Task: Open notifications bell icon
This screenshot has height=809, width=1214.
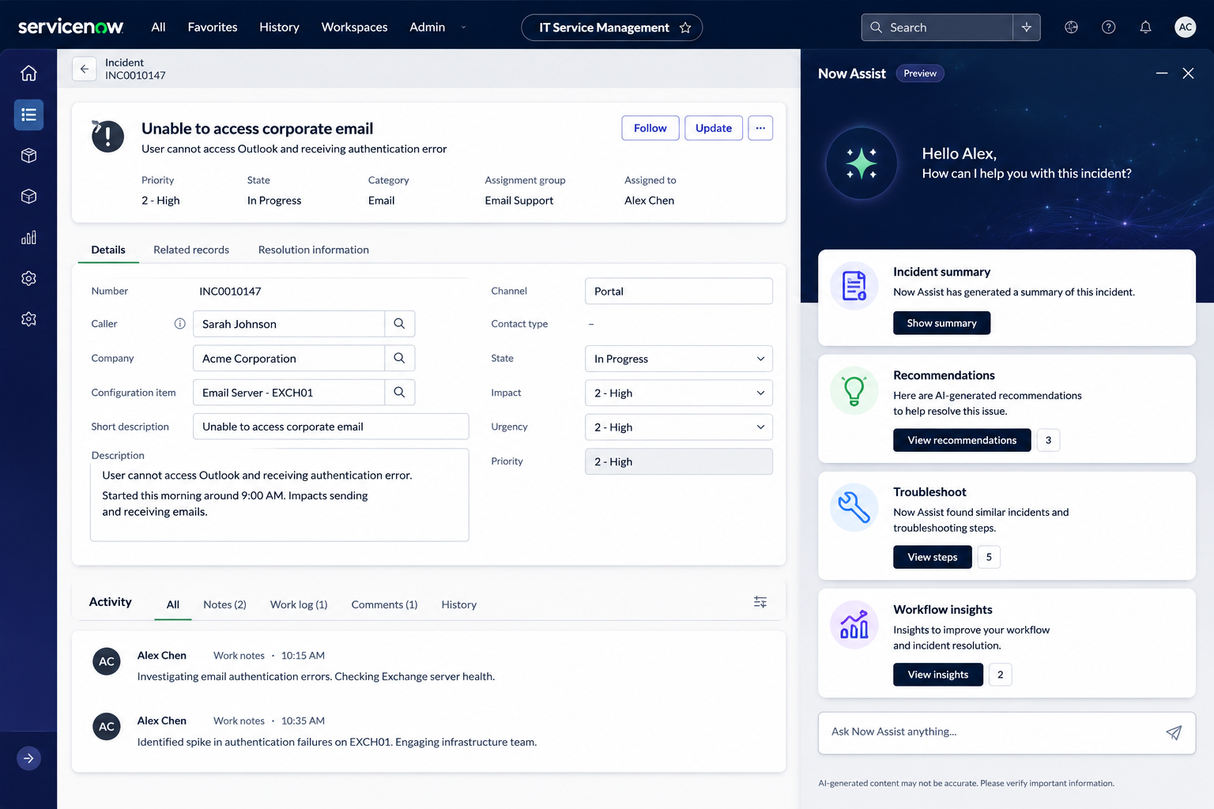Action: click(x=1145, y=28)
